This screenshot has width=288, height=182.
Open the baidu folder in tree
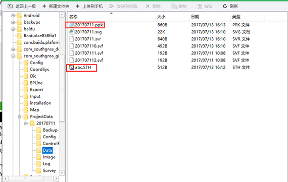[x=29, y=29]
